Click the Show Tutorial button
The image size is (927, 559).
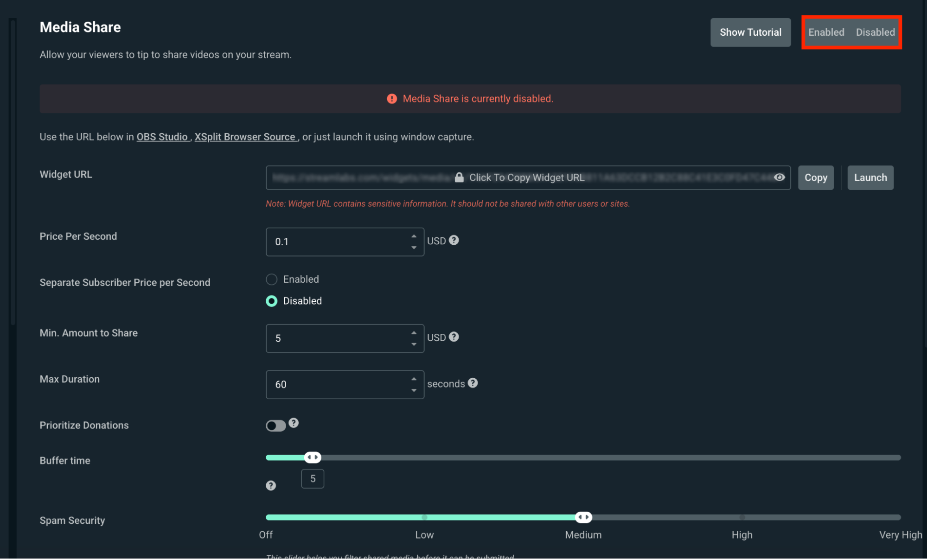(750, 32)
